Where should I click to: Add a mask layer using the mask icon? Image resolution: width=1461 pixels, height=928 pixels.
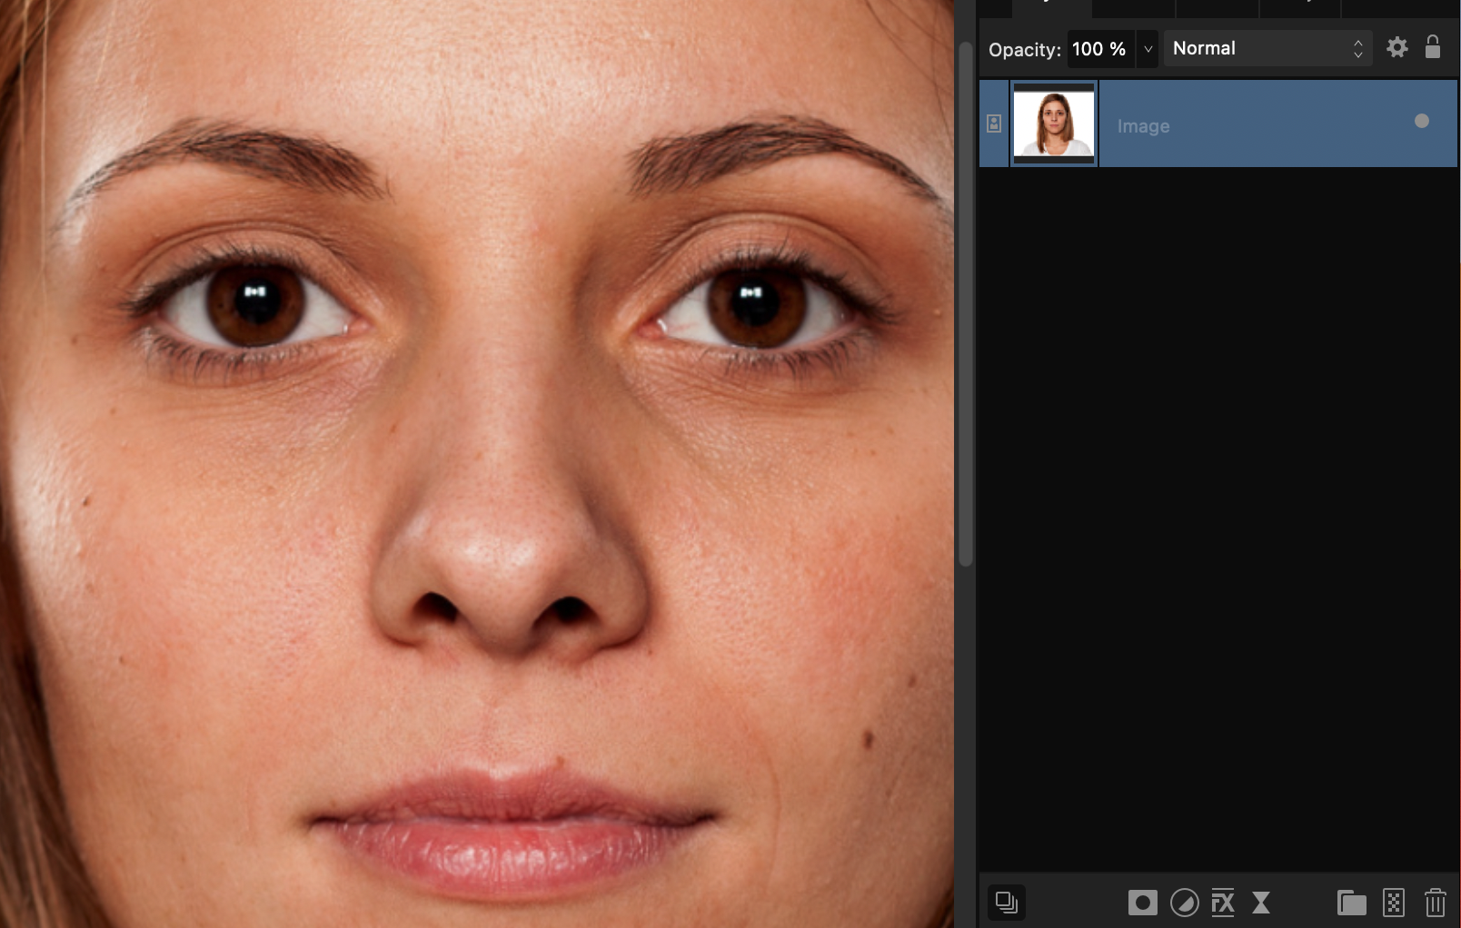tap(1143, 903)
